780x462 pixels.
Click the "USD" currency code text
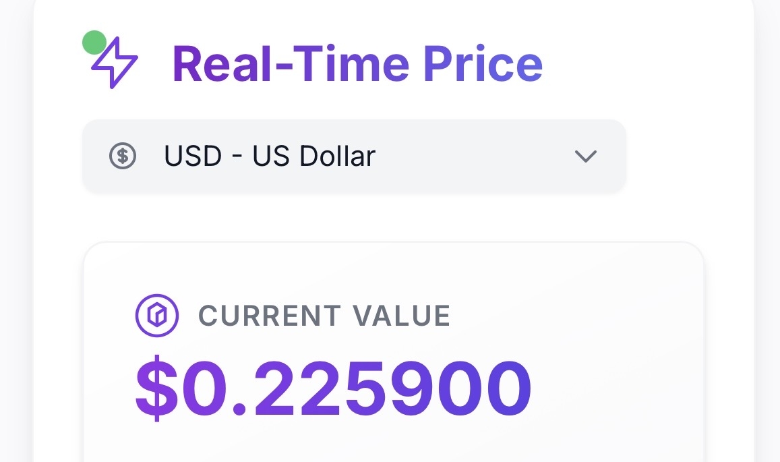[x=193, y=156]
